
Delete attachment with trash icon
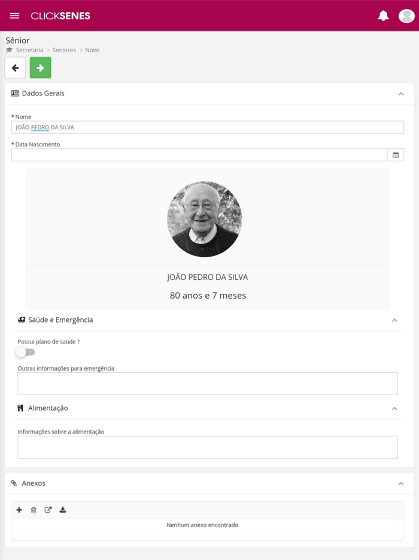click(x=34, y=510)
